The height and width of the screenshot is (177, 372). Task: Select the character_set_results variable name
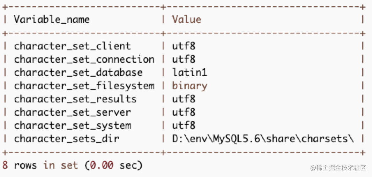click(x=75, y=99)
